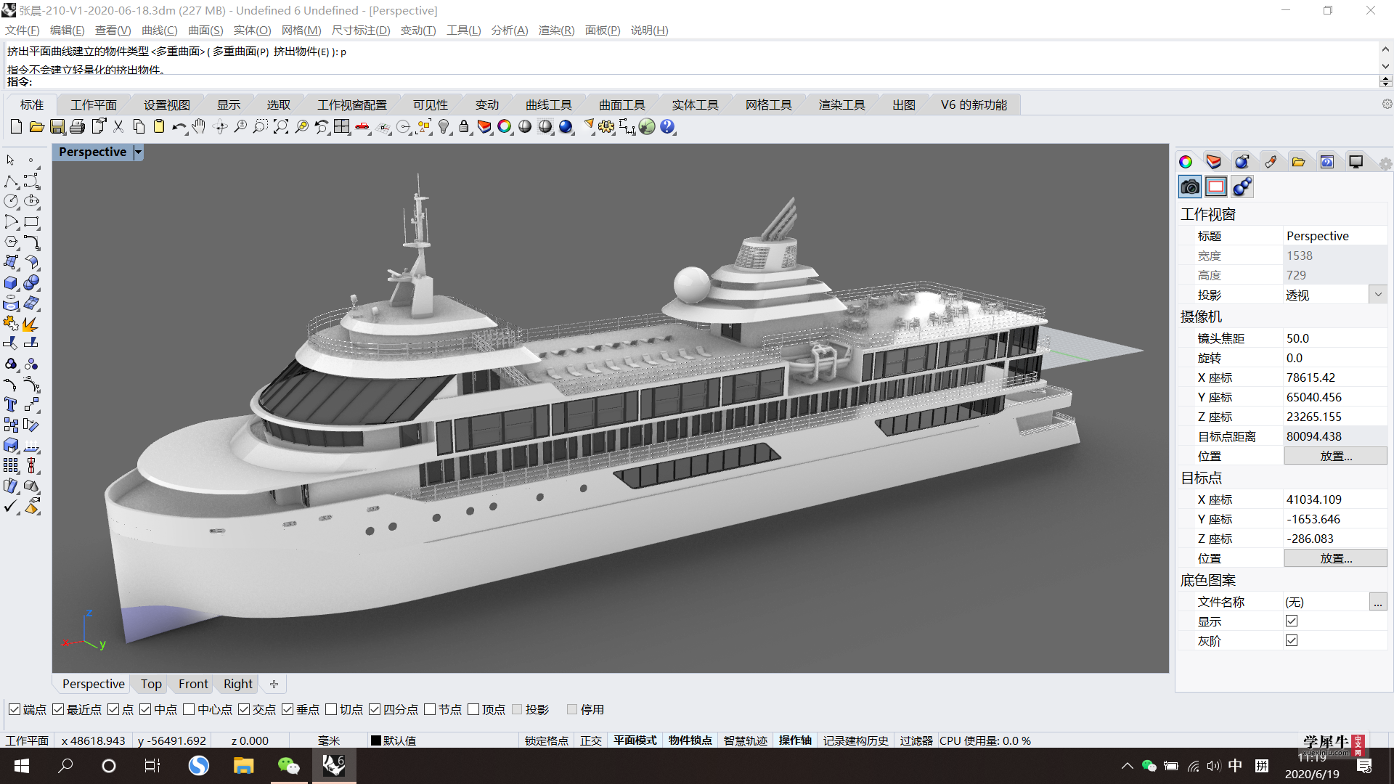
Task: Open File Explorer from the taskbar
Action: 243,766
